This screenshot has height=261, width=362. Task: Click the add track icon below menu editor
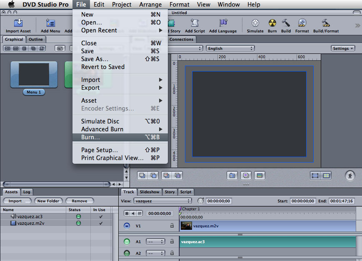point(260,176)
